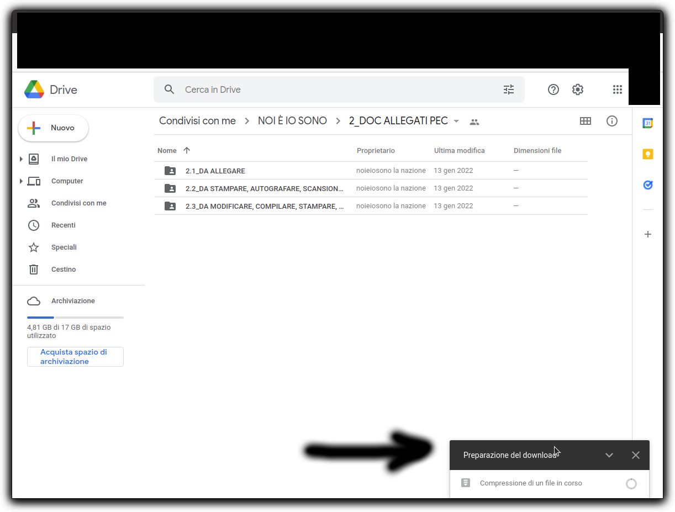Viewport: 675px width, 512px height.
Task: Open Google Keep side panel
Action: 648,154
